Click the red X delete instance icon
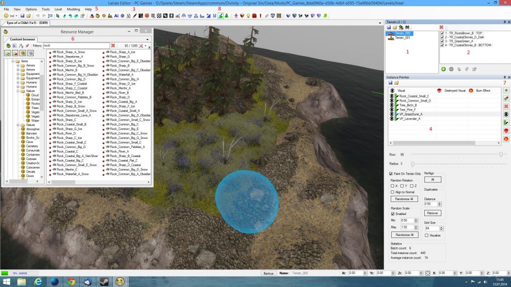Screen dimensions: 511x287 pyautogui.click(x=506, y=106)
